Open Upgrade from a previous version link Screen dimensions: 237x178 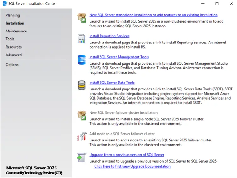point(127,155)
